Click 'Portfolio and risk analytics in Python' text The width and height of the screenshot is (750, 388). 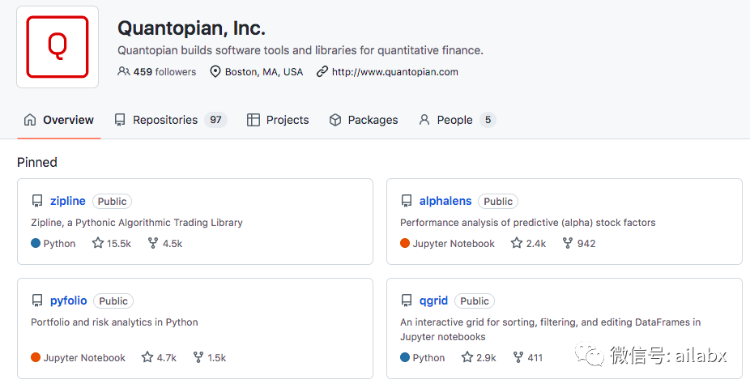coord(114,322)
